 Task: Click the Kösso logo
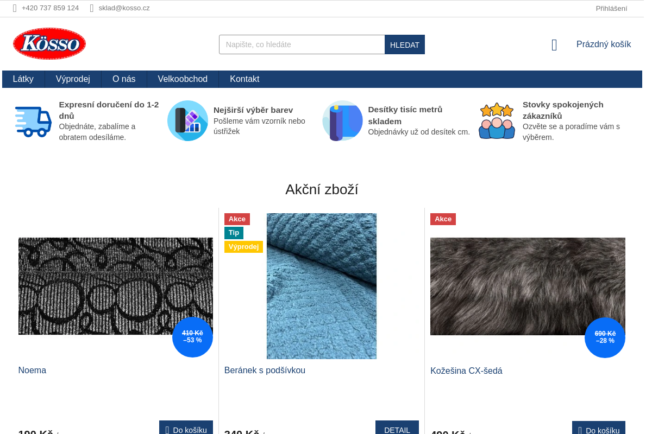(49, 44)
